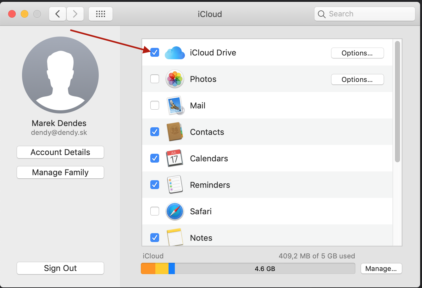Click the Photos label
The image size is (422, 288).
[203, 79]
